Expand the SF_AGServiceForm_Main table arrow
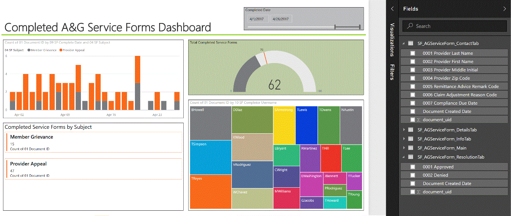The width and height of the screenshot is (511, 216). [404, 148]
